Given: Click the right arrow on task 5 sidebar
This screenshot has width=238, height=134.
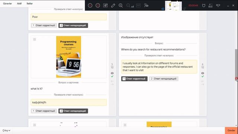Looking at the screenshot, I should 112,84.
